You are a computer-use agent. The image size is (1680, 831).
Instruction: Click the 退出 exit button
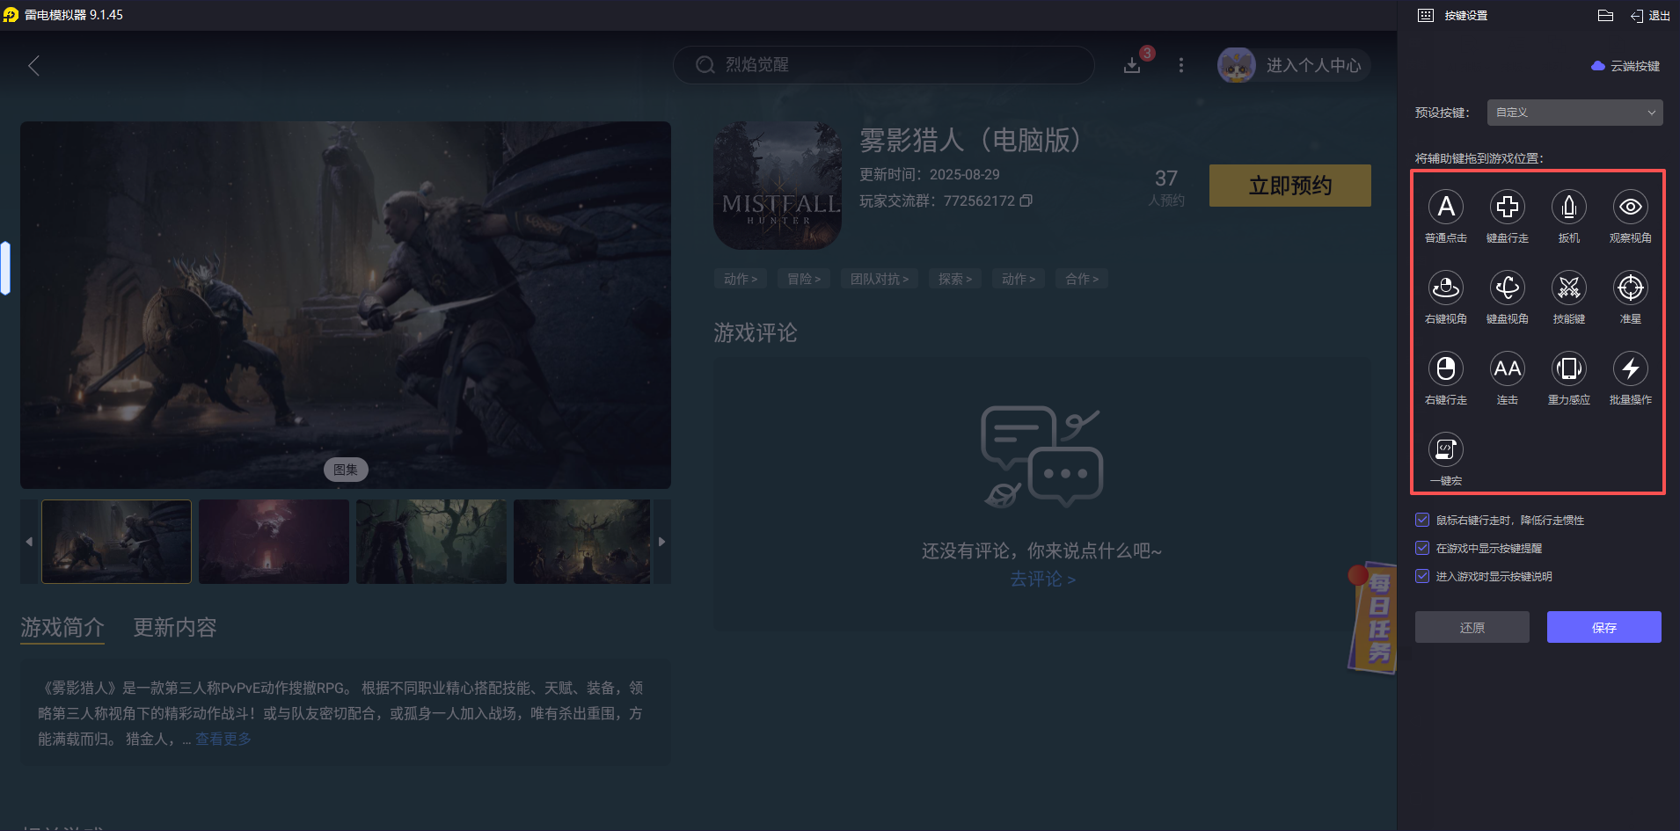(x=1650, y=15)
